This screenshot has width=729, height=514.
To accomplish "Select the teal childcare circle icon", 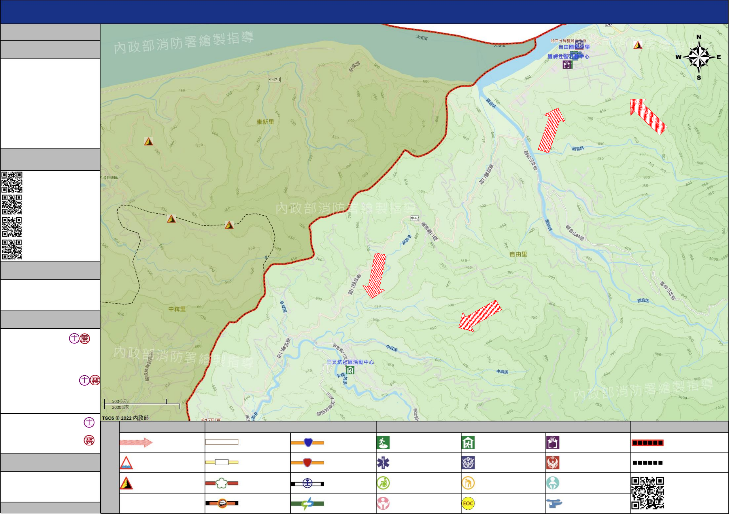I will (x=553, y=483).
